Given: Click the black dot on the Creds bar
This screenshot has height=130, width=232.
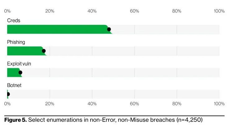Looking at the screenshot, I should [109, 29].
